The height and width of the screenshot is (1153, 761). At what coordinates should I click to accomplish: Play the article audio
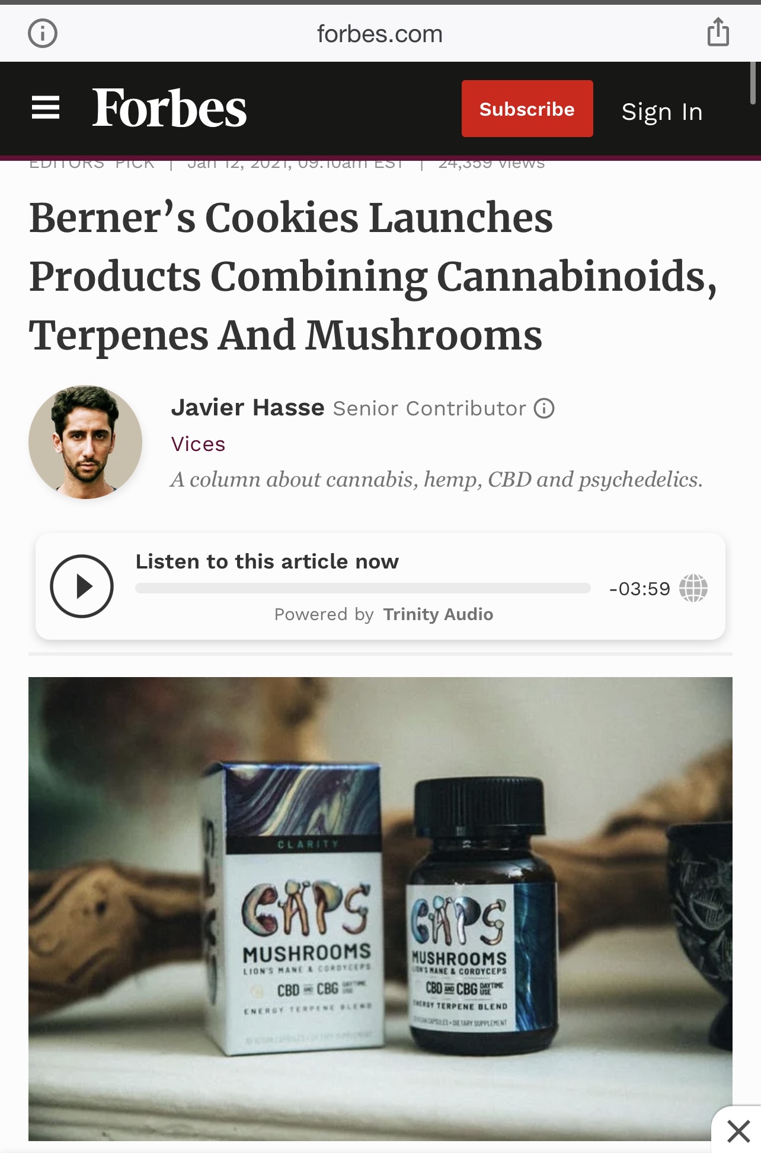pyautogui.click(x=82, y=586)
